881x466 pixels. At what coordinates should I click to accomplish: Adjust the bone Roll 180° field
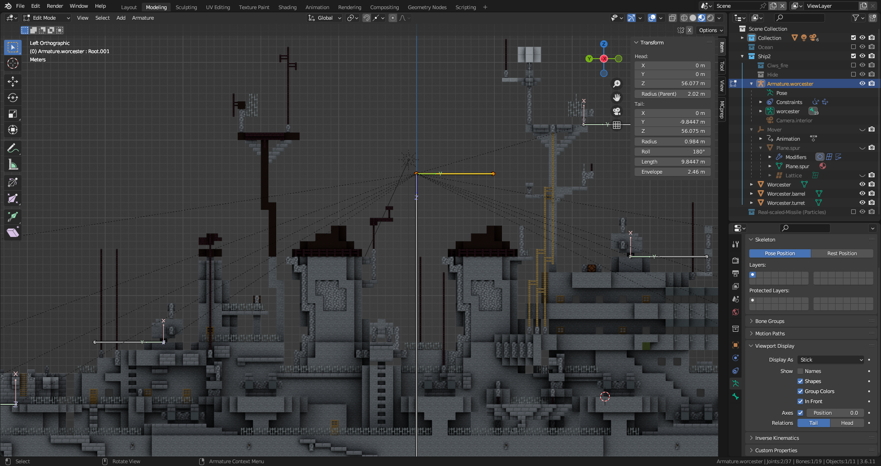click(x=673, y=152)
